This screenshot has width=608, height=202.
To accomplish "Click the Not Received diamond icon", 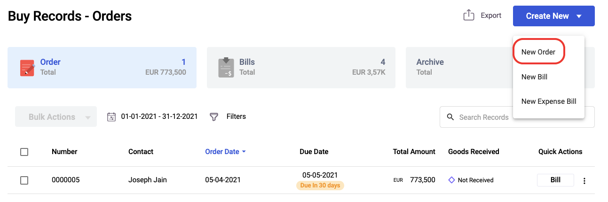I will coord(451,180).
